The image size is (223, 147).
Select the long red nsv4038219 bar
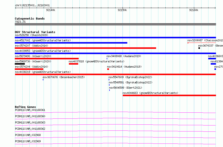coord(115,74)
